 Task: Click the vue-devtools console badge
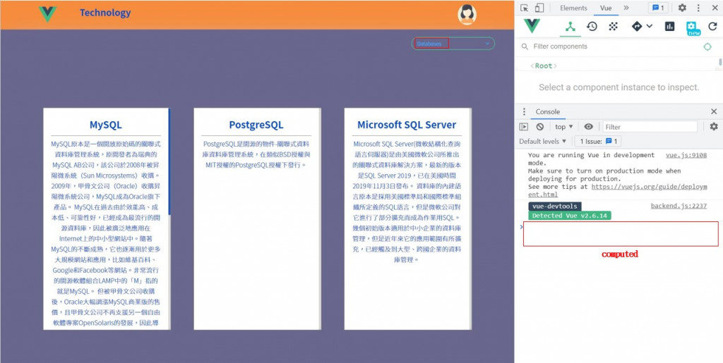tap(555, 206)
